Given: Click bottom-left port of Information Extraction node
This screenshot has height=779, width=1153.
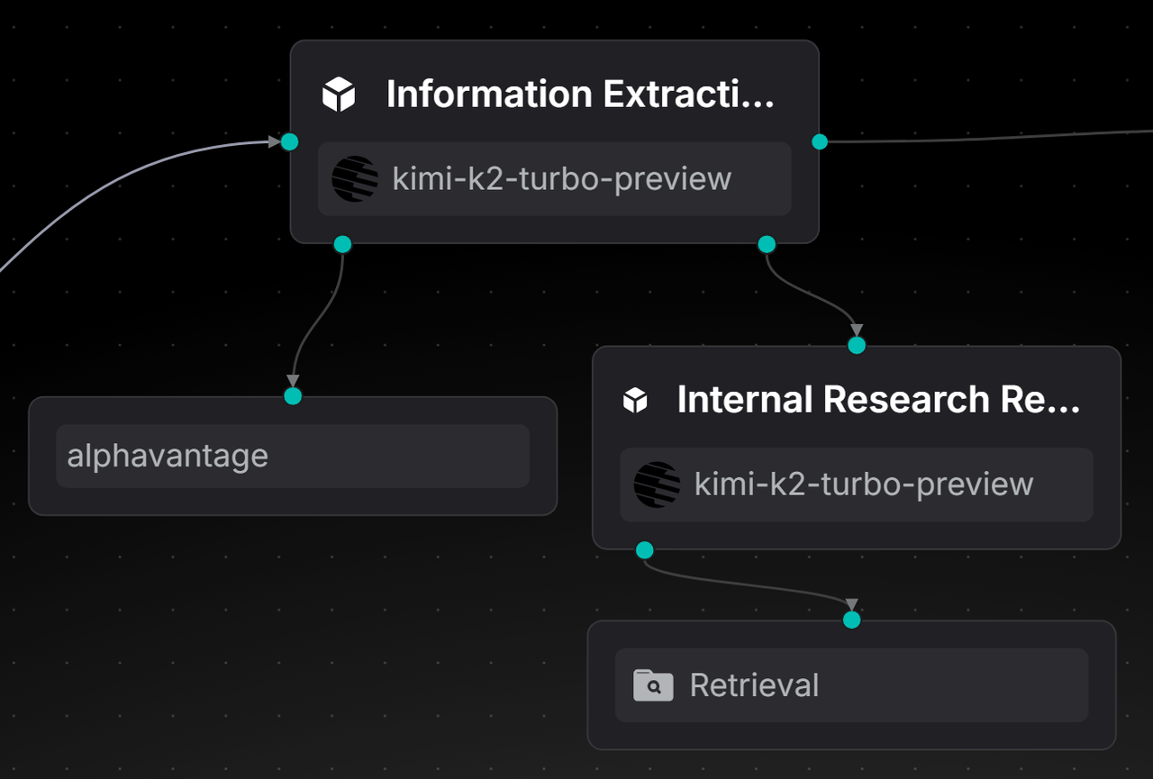Looking at the screenshot, I should pos(342,244).
